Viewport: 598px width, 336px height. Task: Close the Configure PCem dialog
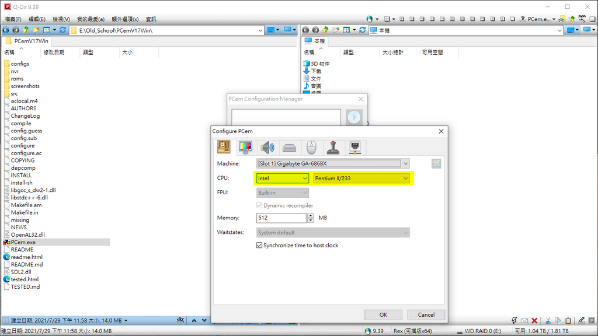click(441, 131)
